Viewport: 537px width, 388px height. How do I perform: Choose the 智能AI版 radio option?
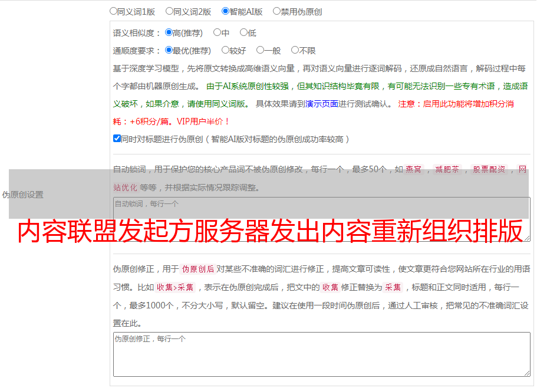(x=225, y=11)
